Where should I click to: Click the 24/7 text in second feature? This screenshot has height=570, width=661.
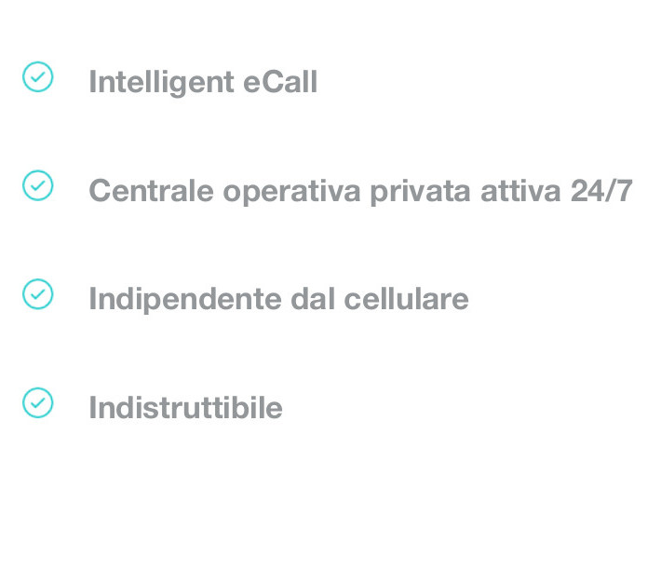pos(601,191)
